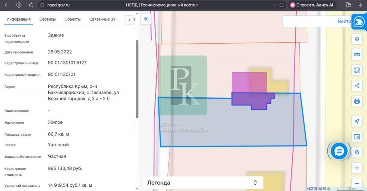
Task: Open the chat assistant bubble
Action: [339, 151]
